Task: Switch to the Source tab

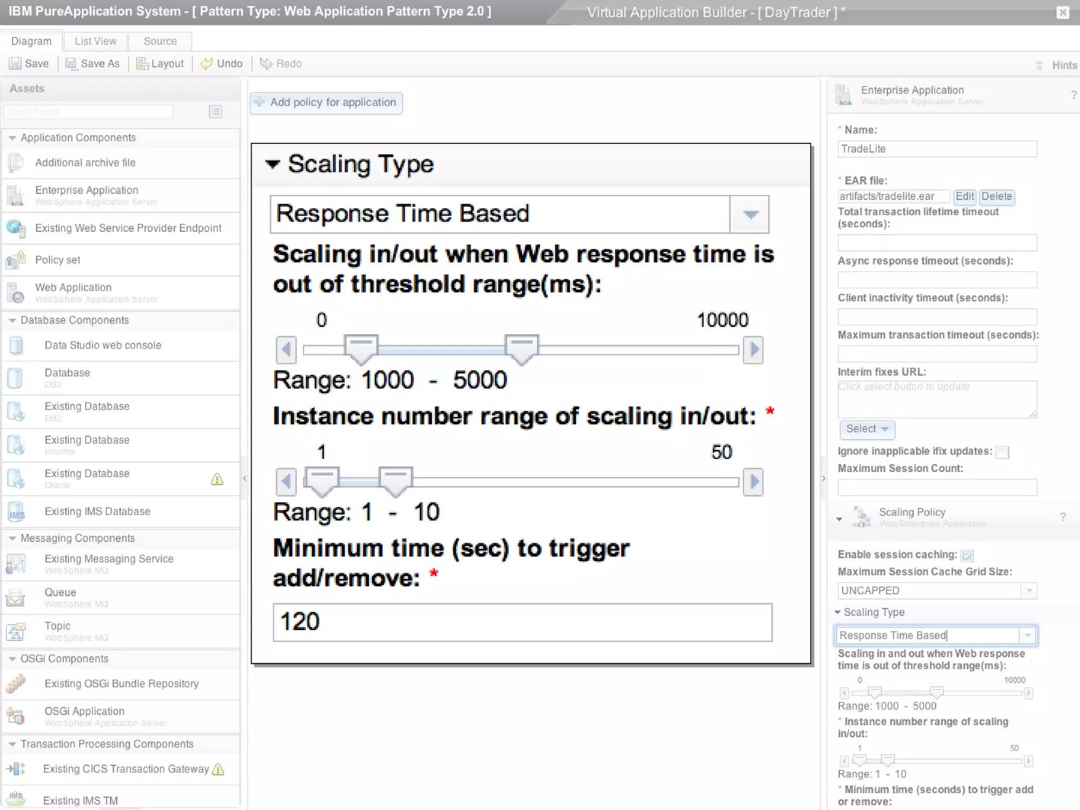Action: coord(160,41)
